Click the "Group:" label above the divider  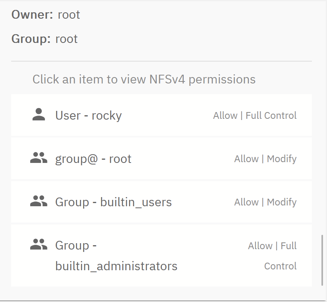[31, 39]
